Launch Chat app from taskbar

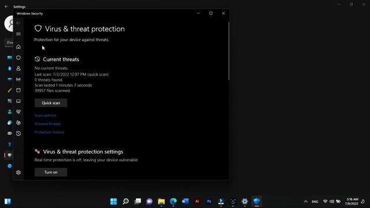(149, 202)
